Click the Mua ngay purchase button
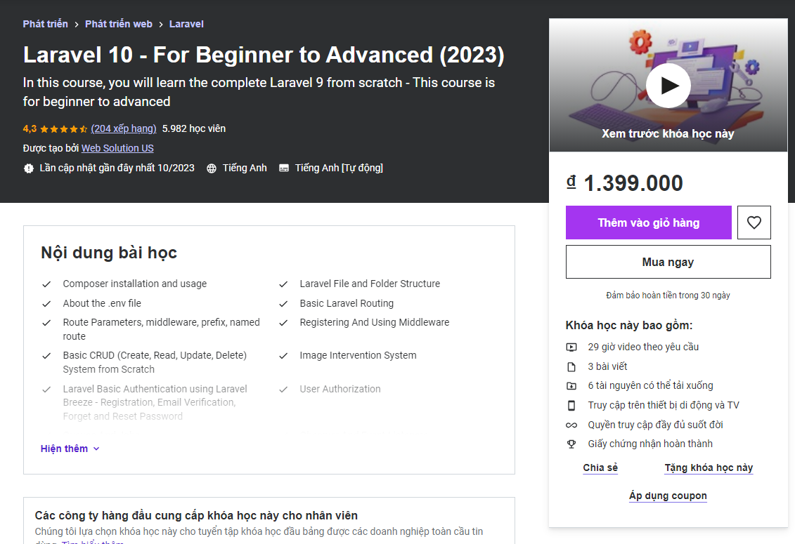795x544 pixels. [x=668, y=261]
